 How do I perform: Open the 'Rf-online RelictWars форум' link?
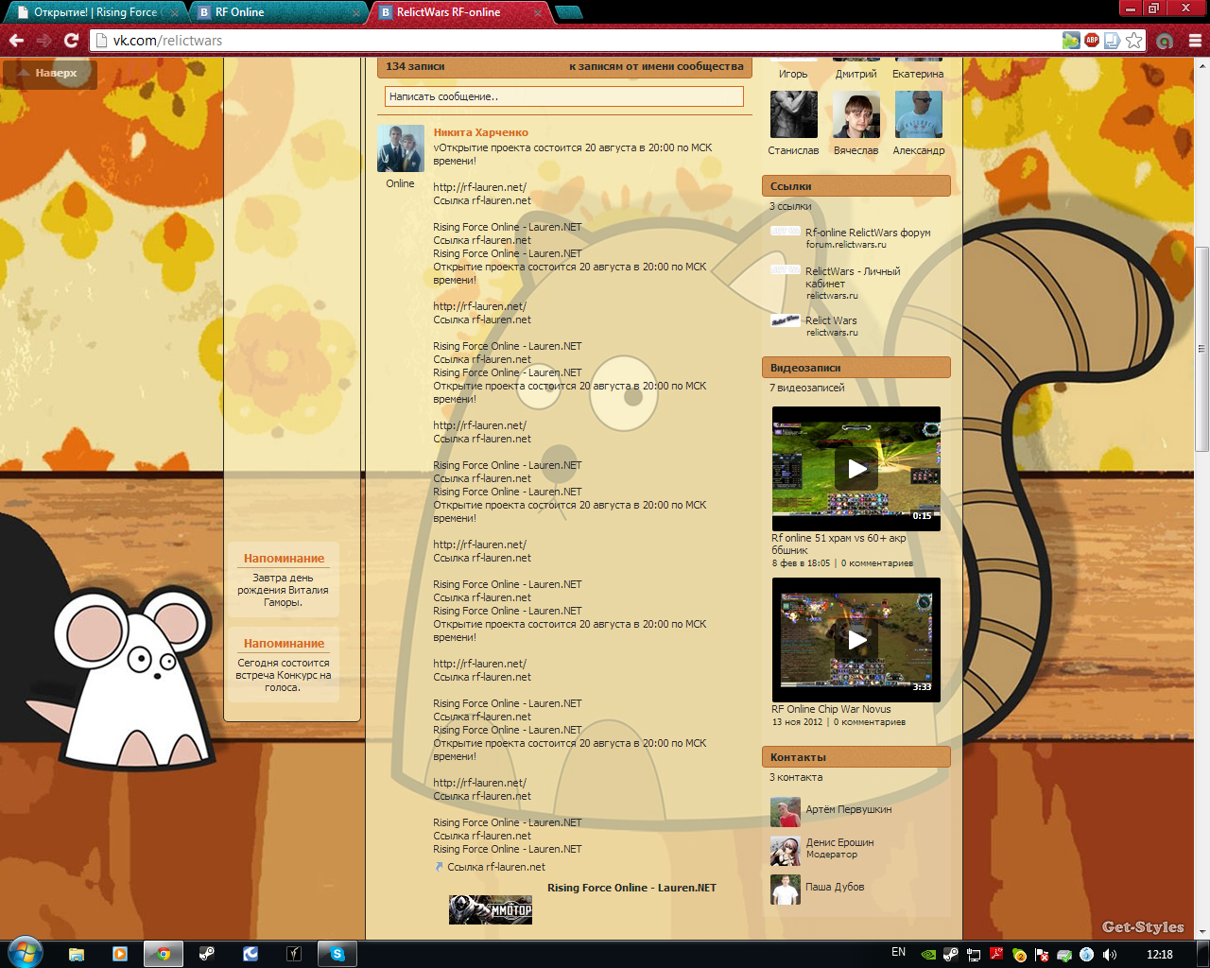[868, 233]
